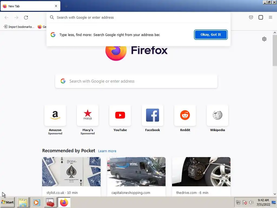Image resolution: width=277 pixels, height=208 pixels.
Task: Click the forward navigation arrow
Action: [16, 17]
